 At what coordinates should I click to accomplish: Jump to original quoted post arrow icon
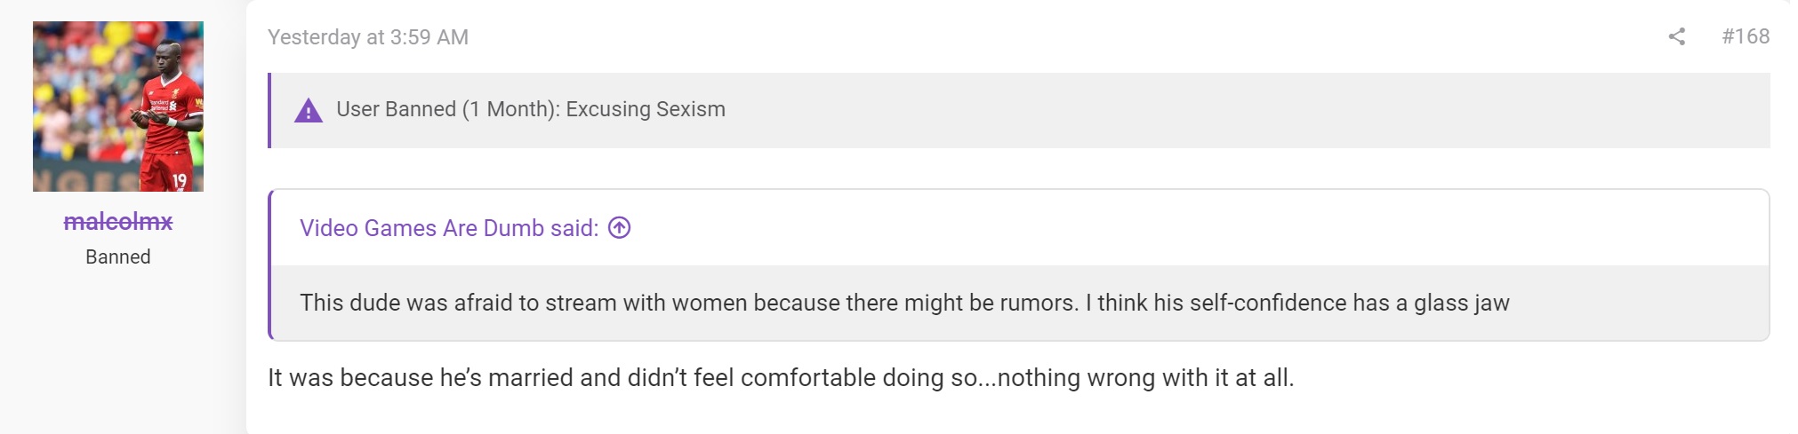pos(619,228)
